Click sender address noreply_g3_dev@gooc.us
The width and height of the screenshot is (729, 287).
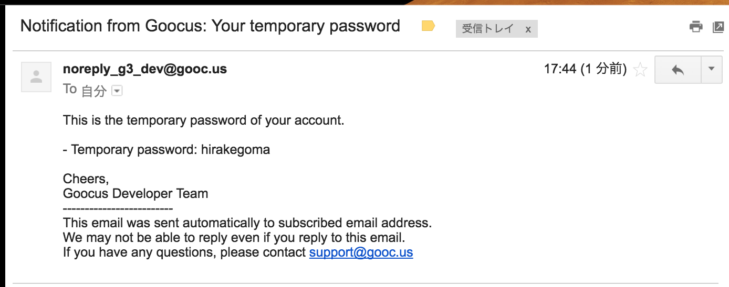click(145, 69)
